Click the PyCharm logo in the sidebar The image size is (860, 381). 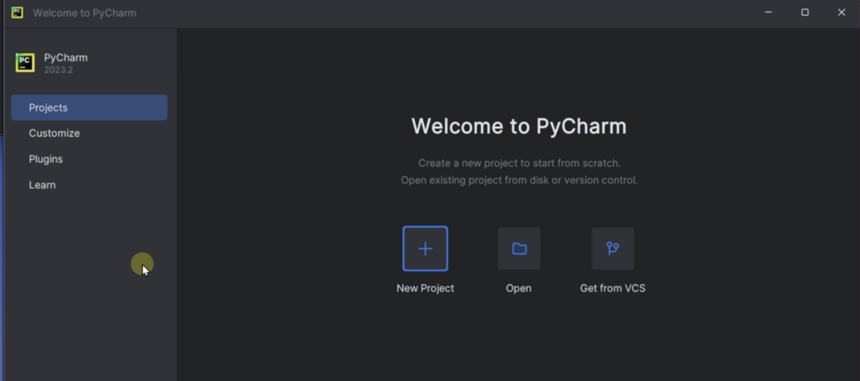pyautogui.click(x=25, y=63)
